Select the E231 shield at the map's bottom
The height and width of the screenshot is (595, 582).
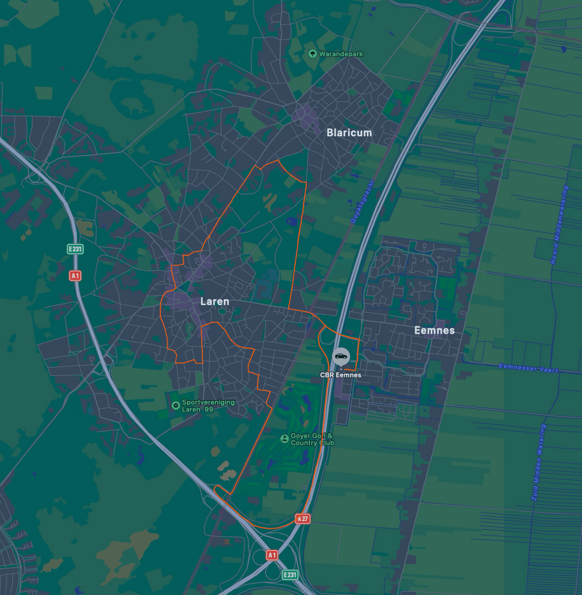290,575
